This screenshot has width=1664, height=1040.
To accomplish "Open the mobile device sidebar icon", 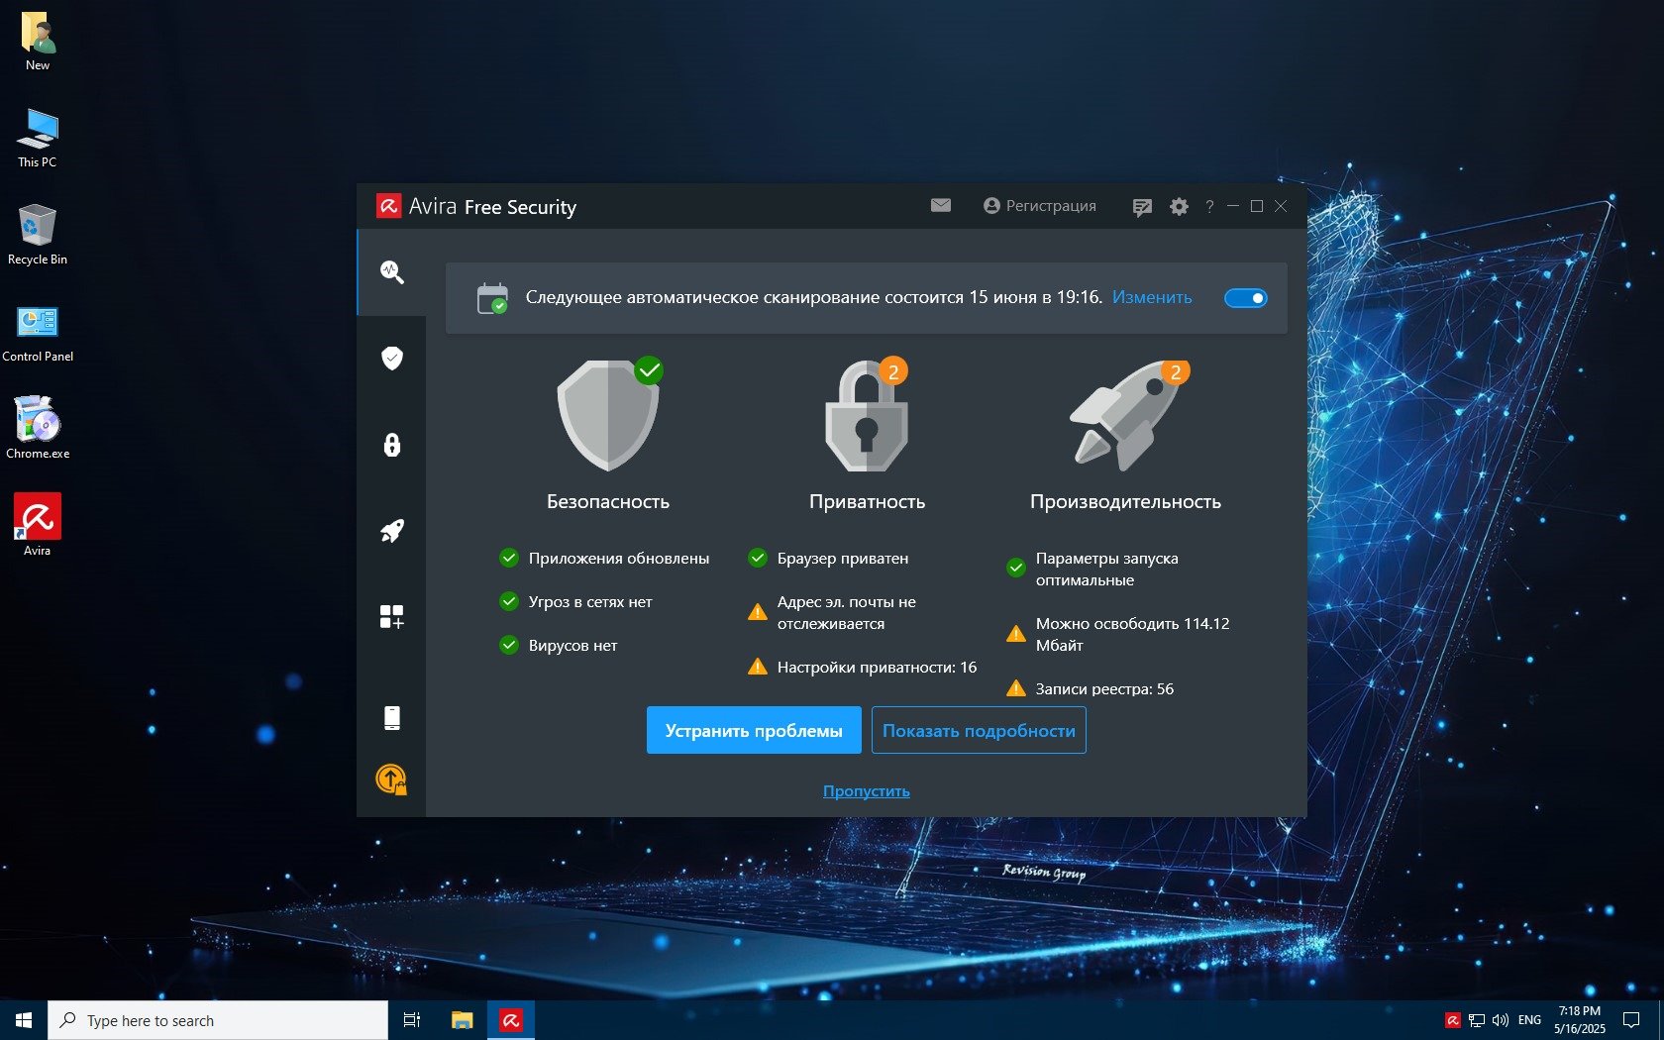I will point(392,718).
